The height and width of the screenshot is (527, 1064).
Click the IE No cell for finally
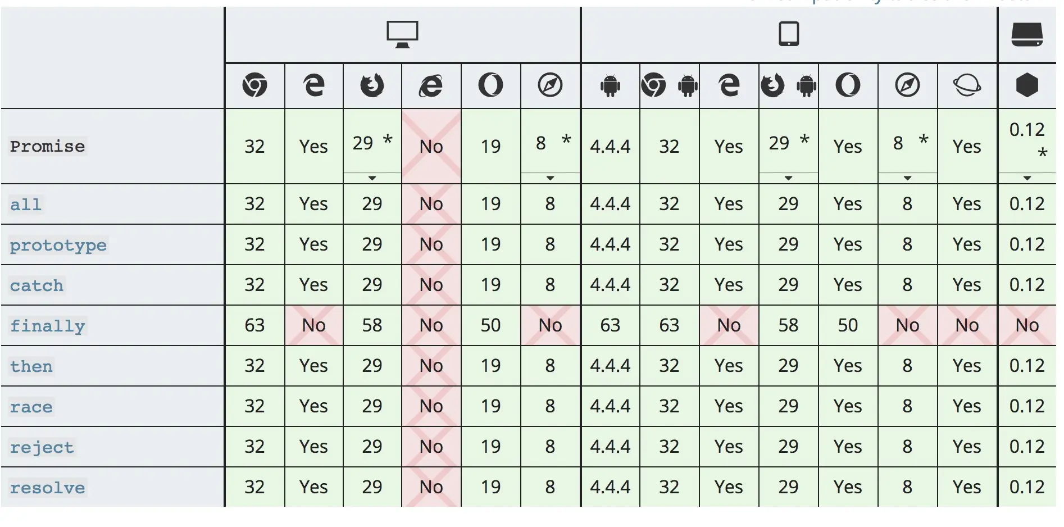[x=431, y=325]
